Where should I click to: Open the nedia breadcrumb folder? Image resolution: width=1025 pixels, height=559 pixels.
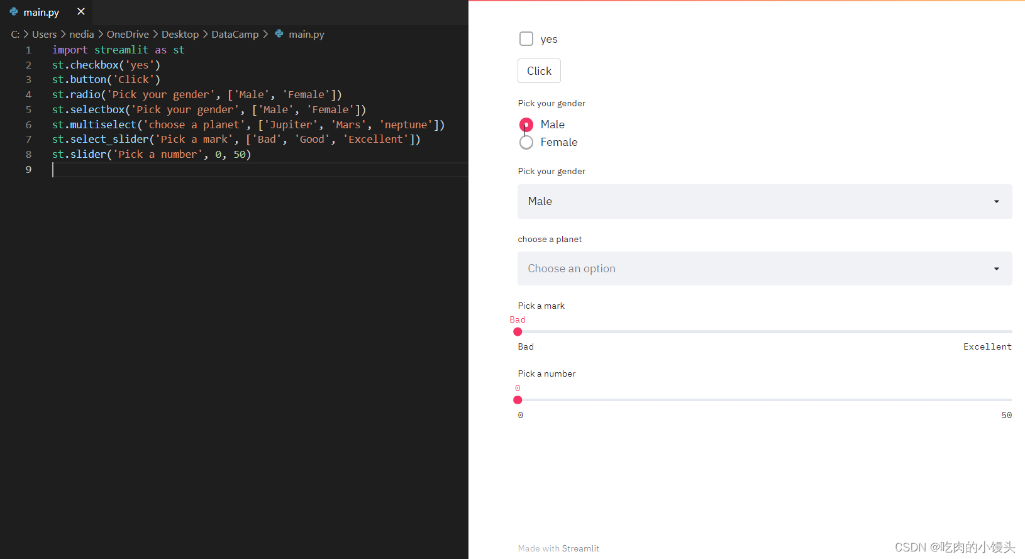(82, 34)
